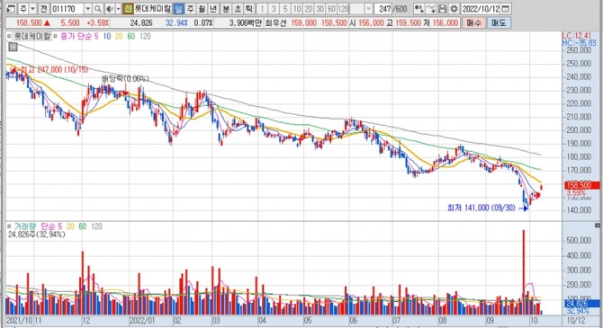603x328 pixels.
Task: Click the speaker sound icon
Action: click(x=110, y=9)
